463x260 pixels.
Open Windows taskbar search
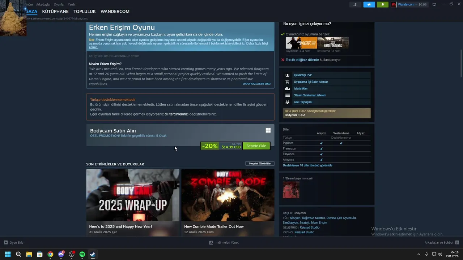point(18,254)
